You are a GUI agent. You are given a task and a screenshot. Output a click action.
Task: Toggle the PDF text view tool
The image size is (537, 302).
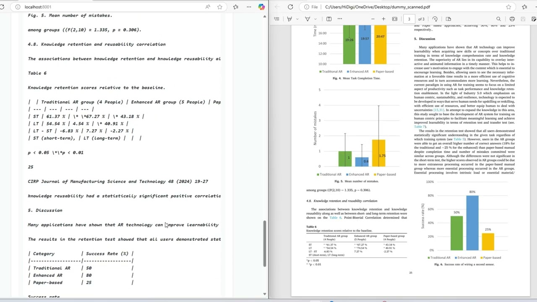[x=329, y=19]
